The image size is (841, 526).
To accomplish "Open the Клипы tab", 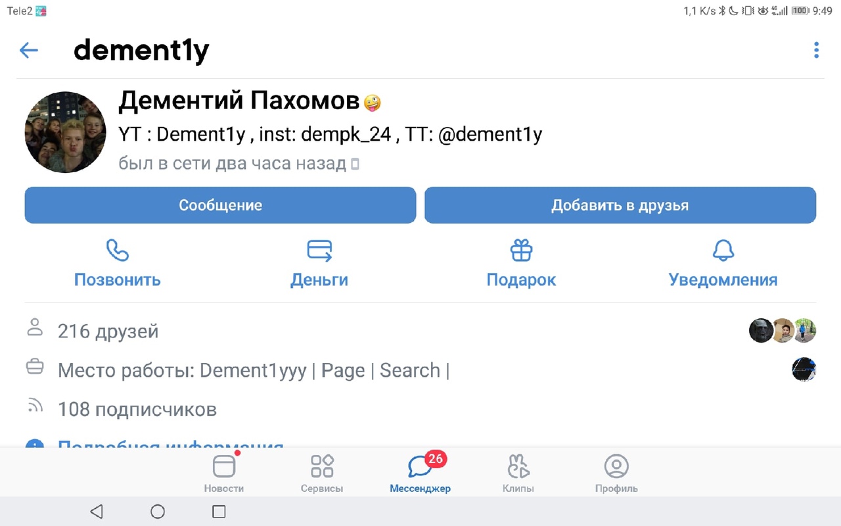I will (x=518, y=473).
